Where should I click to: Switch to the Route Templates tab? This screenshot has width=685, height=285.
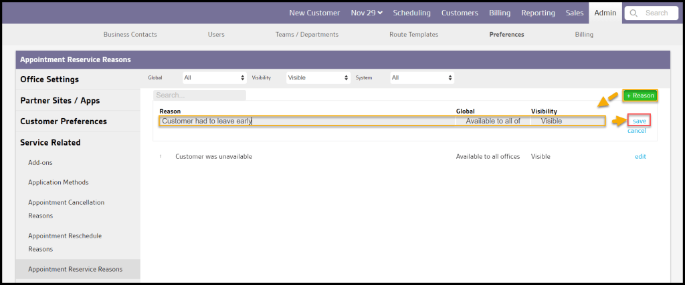pyautogui.click(x=413, y=34)
